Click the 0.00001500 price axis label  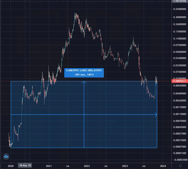pos(180,153)
